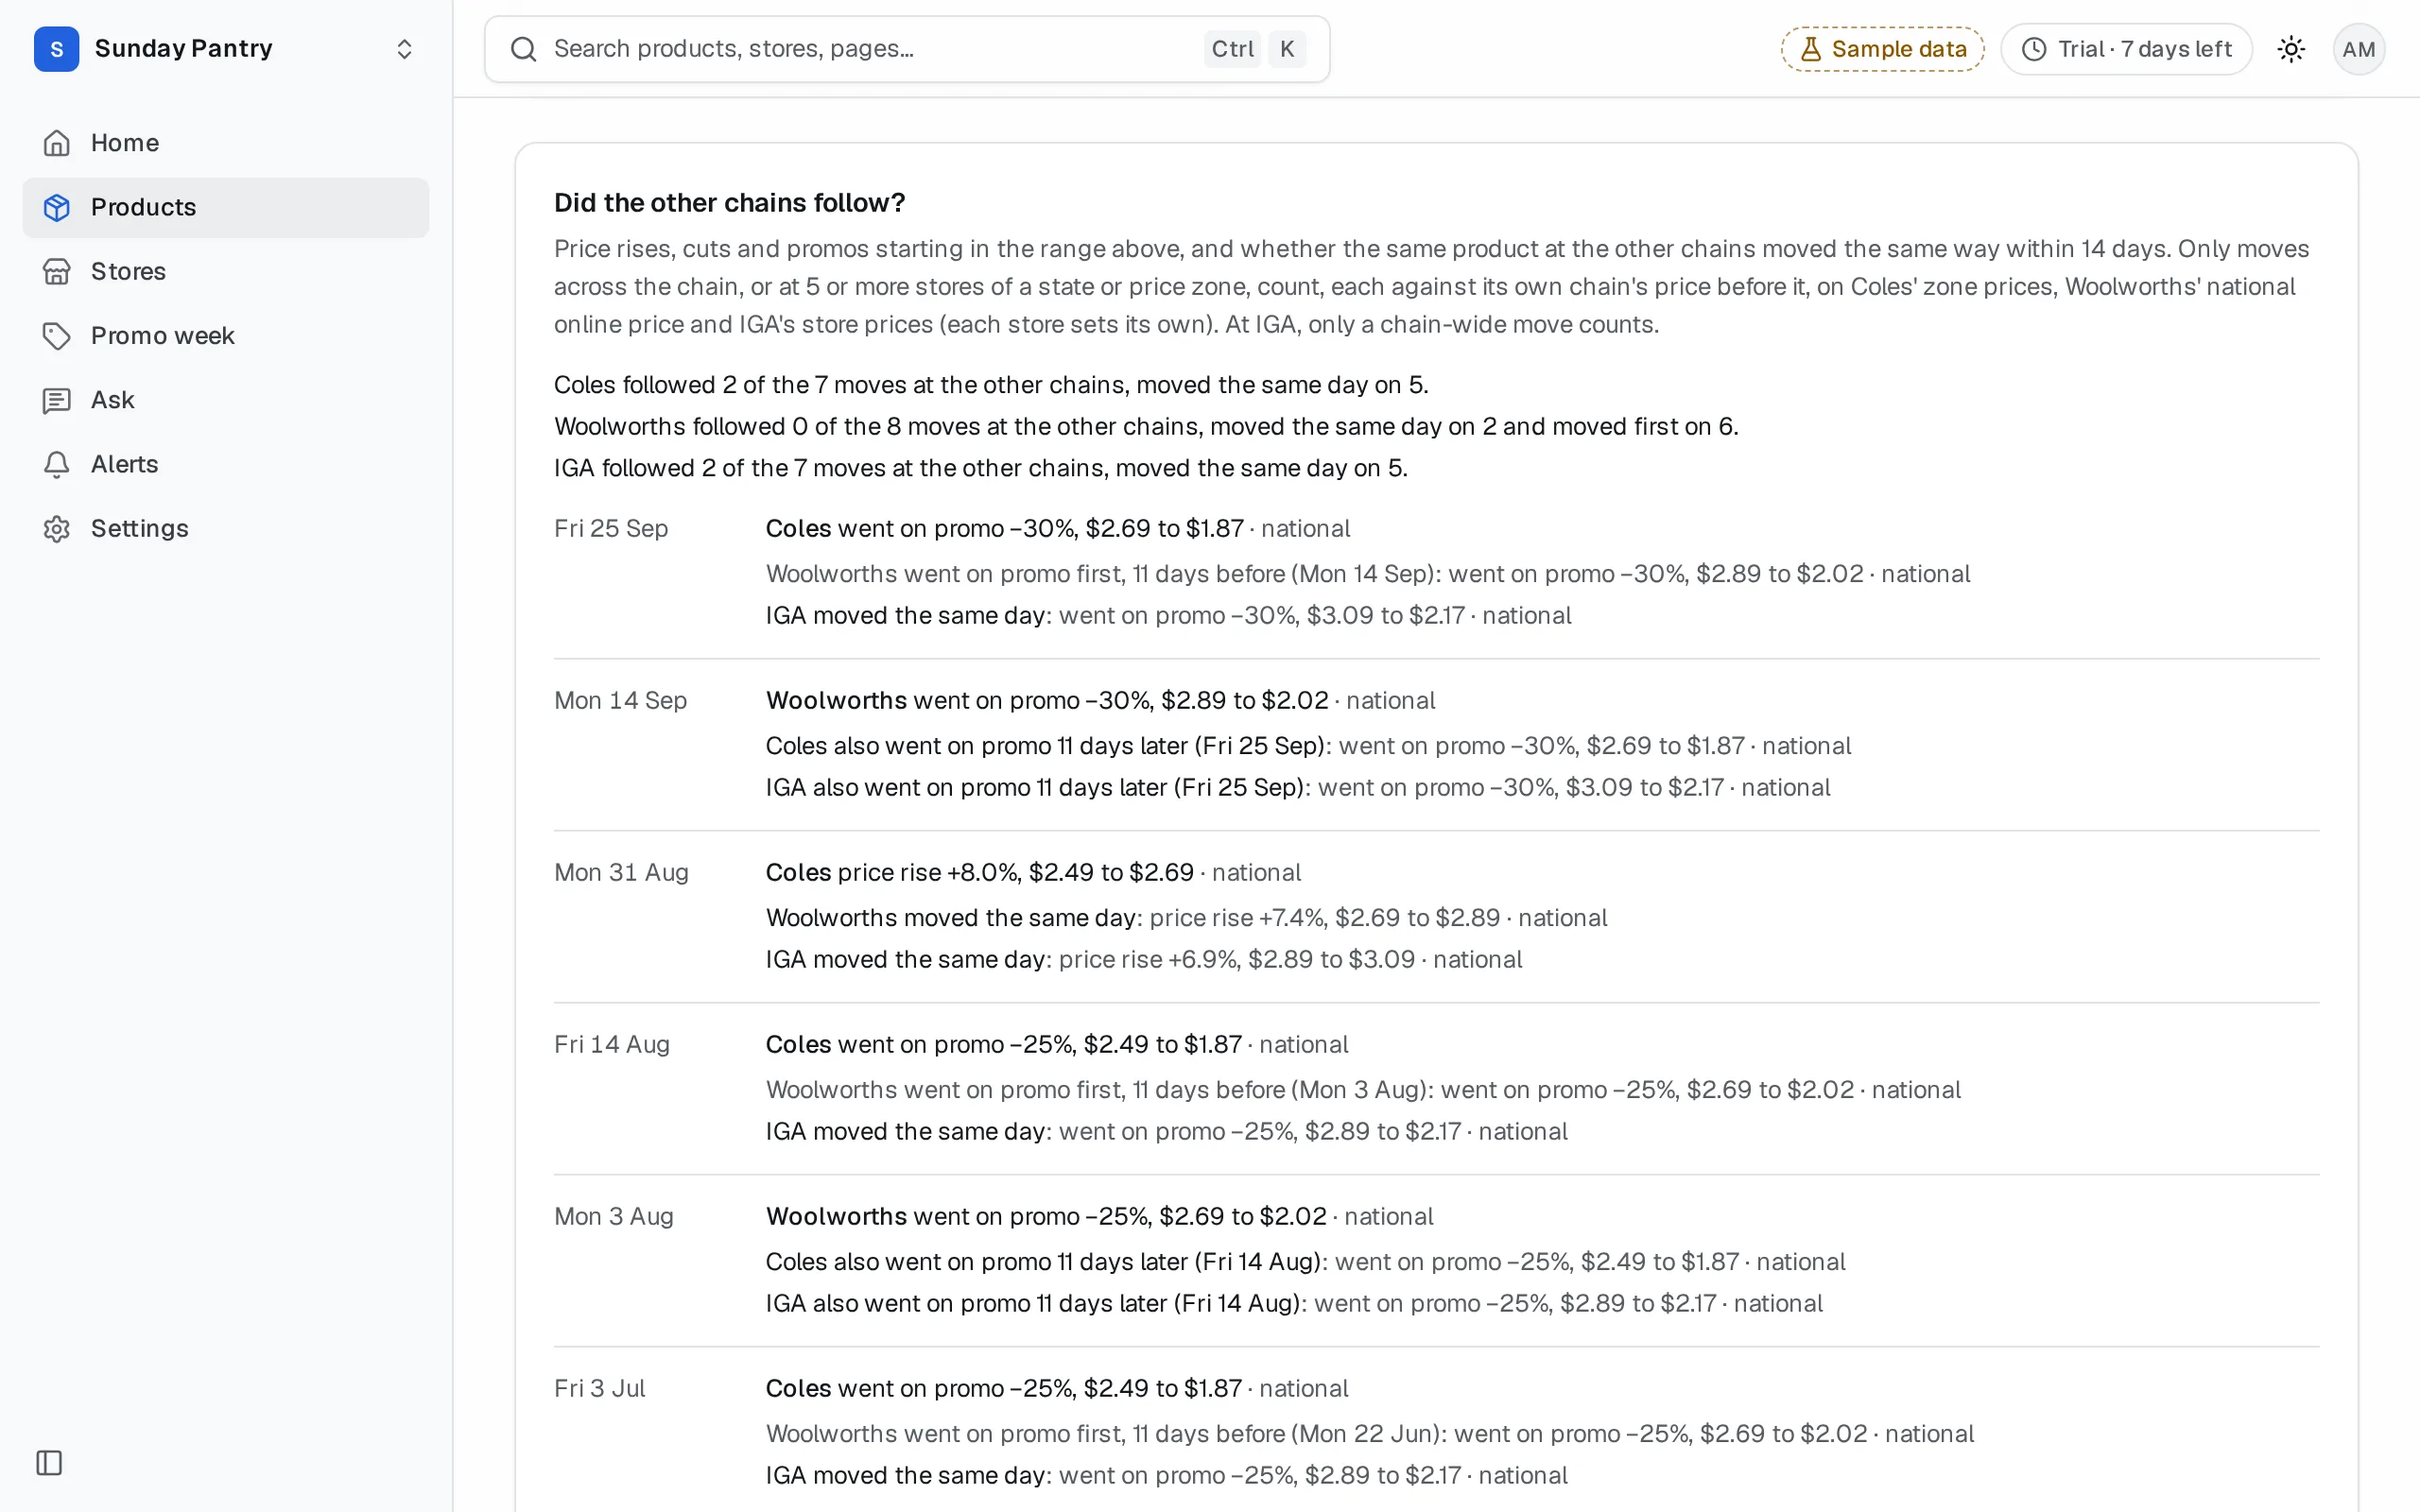Click the 'Fri 3 Jul' date
The height and width of the screenshot is (1512, 2420).
click(599, 1389)
